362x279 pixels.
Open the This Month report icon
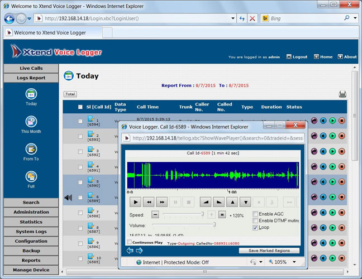coord(31,122)
